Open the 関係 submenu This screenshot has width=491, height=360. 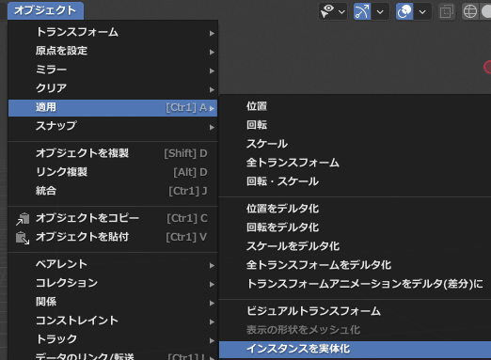click(113, 303)
